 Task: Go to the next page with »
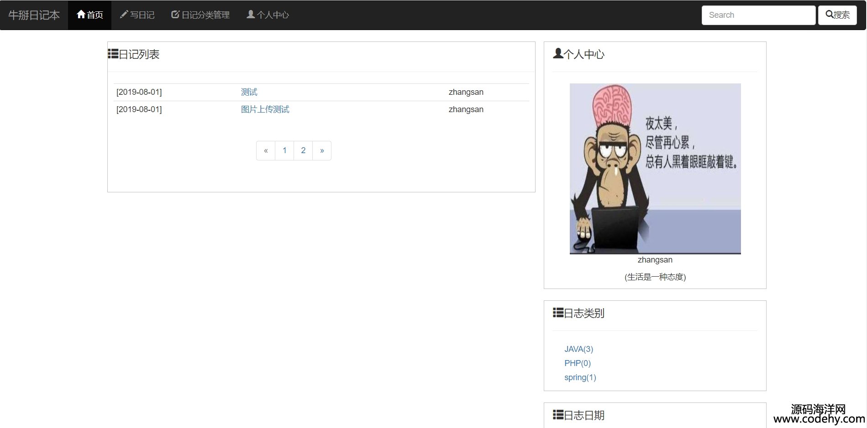click(x=322, y=150)
